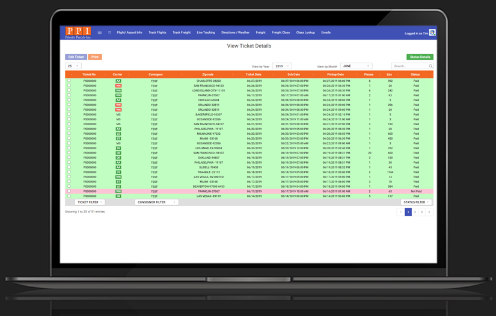Go to page 3 of results

click(x=421, y=212)
